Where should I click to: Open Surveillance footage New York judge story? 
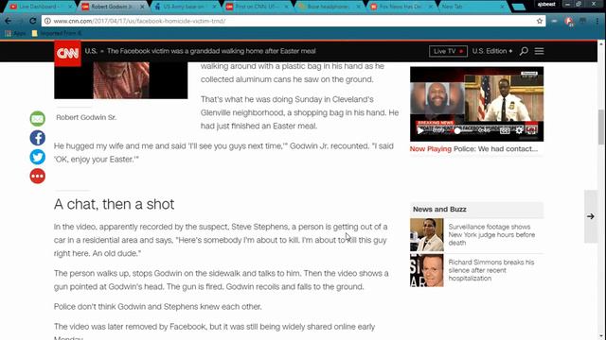491,235
